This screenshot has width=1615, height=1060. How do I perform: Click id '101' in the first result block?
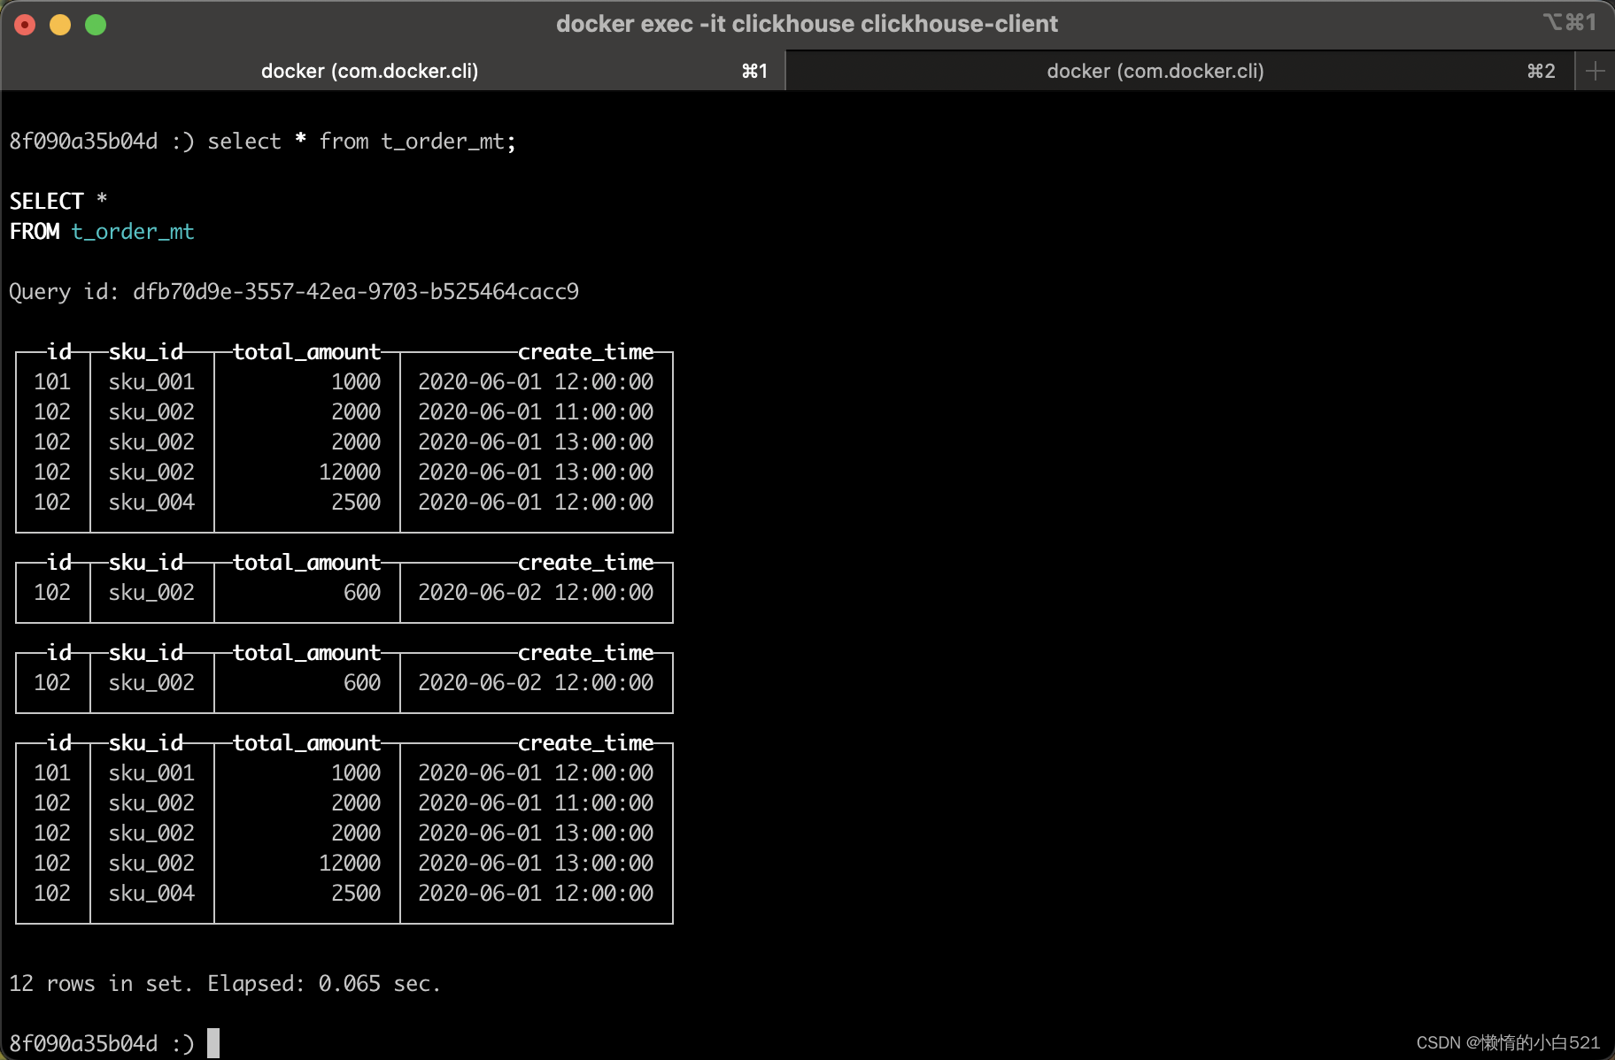click(52, 382)
